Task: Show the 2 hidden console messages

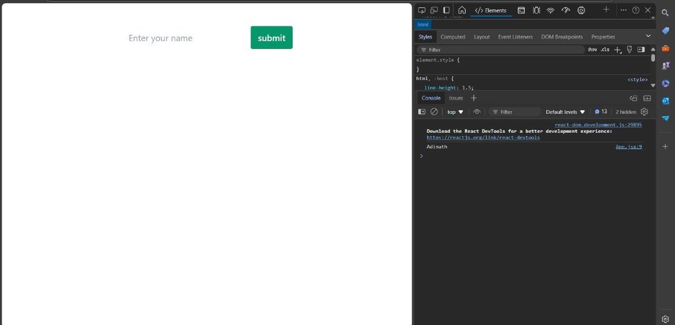Action: [625, 111]
